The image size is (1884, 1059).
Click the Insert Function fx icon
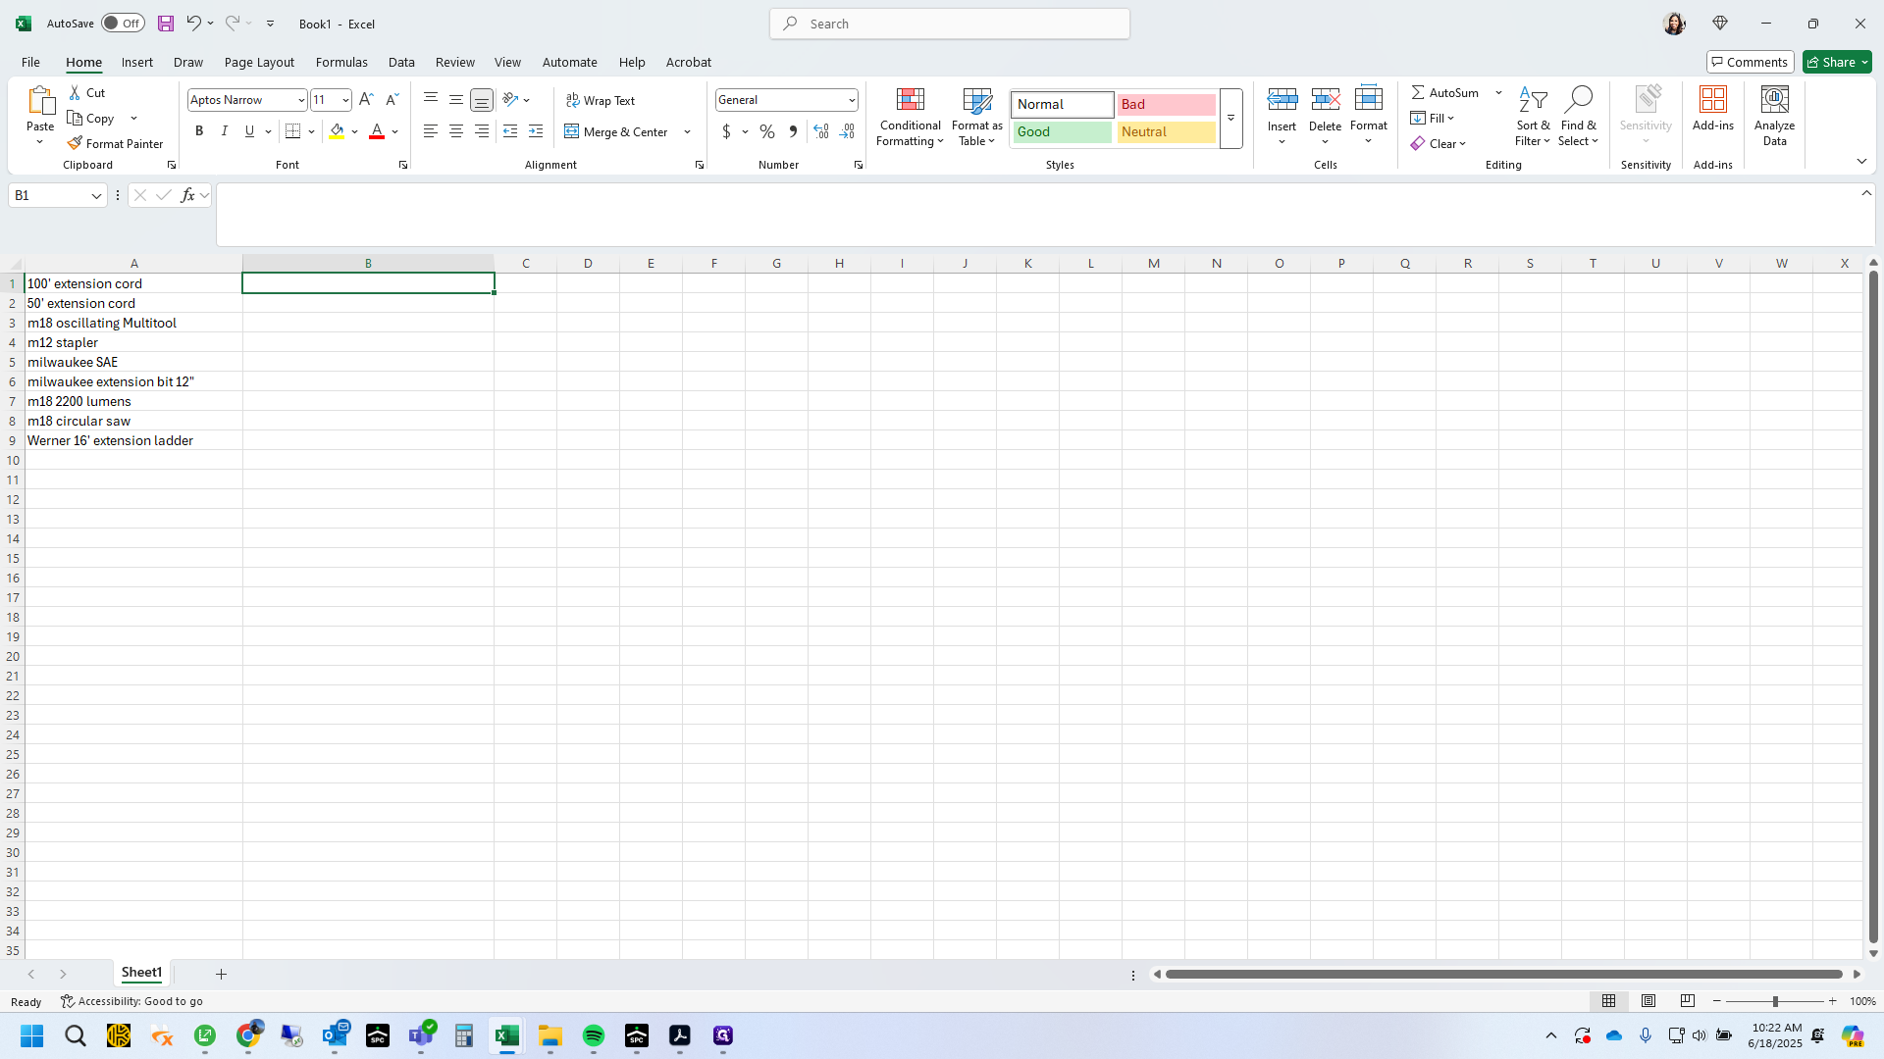pos(187,195)
